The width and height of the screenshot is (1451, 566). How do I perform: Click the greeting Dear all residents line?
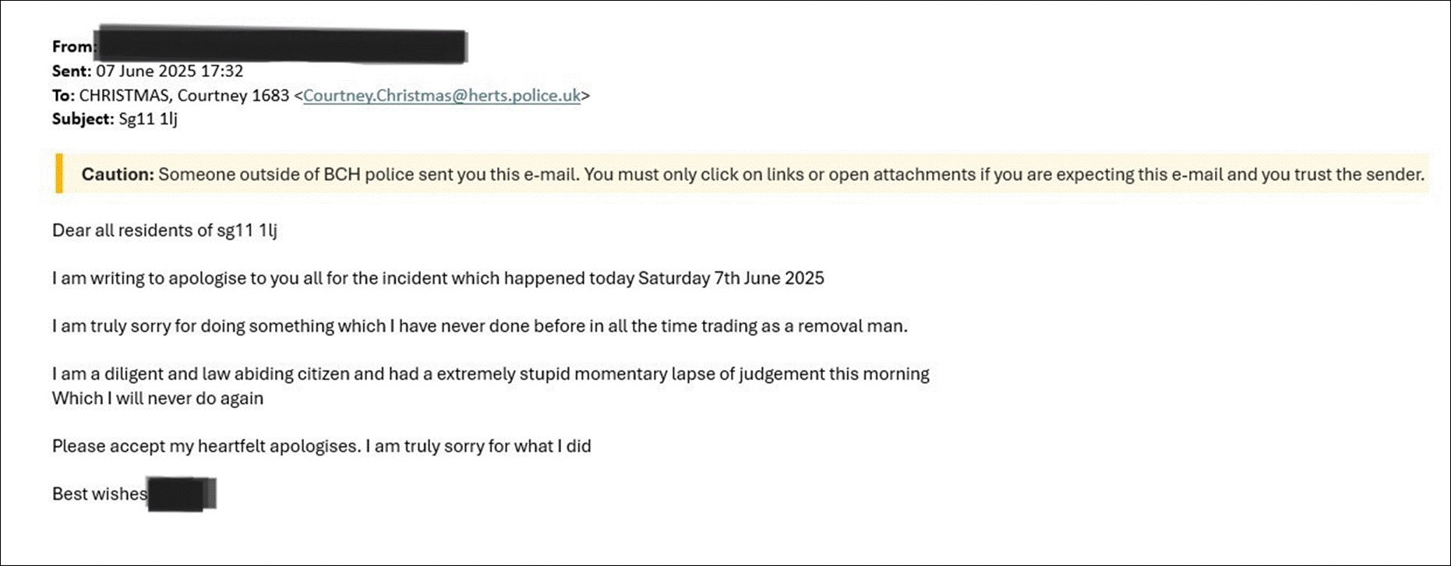164,230
